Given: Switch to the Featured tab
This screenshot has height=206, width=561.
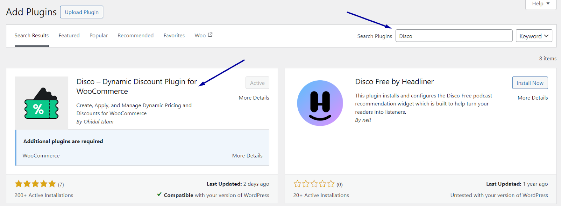Looking at the screenshot, I should (x=69, y=36).
